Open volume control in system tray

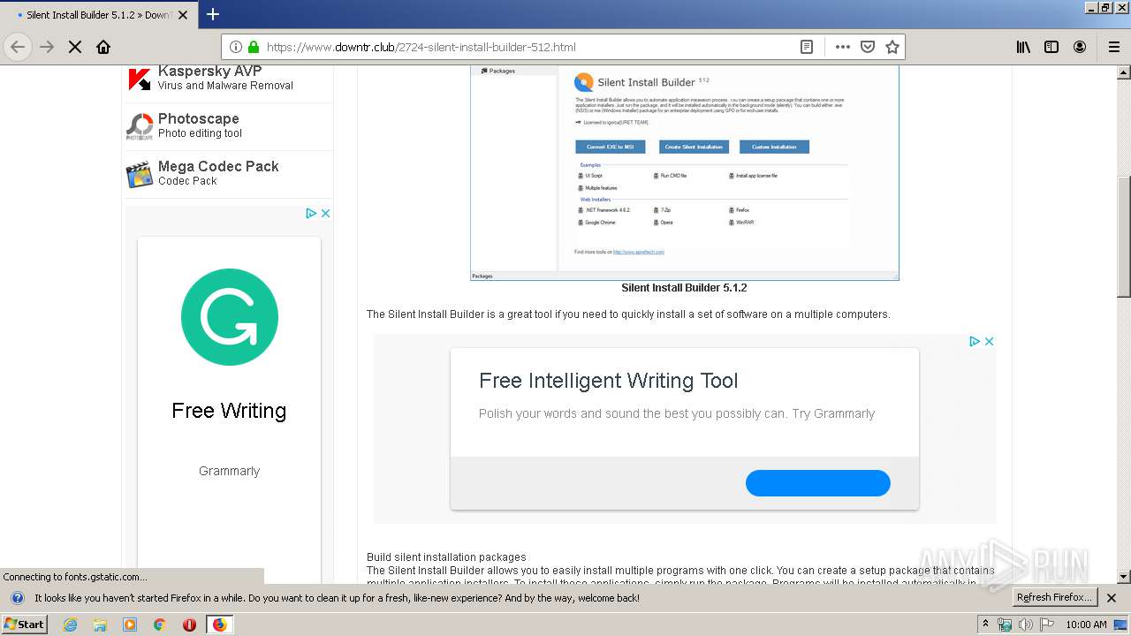[x=1026, y=625]
